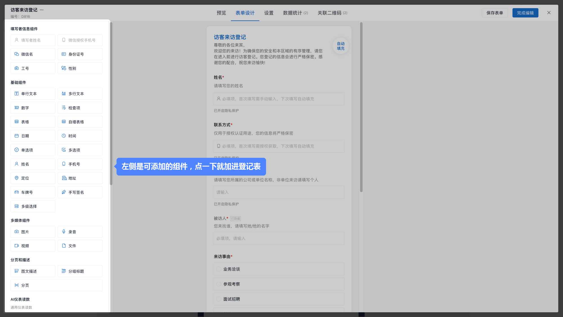The height and width of the screenshot is (317, 563).
Task: Select the 面试招聘 radio option
Action: 279,299
